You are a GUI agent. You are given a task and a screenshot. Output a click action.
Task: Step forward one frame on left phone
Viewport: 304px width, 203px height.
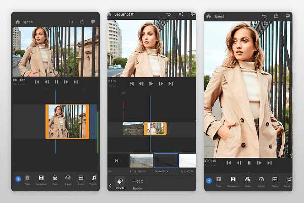tap(66, 82)
